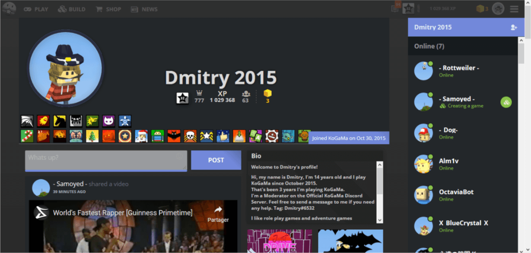
Task: Open the hamburger menu in top bar
Action: (514, 9)
